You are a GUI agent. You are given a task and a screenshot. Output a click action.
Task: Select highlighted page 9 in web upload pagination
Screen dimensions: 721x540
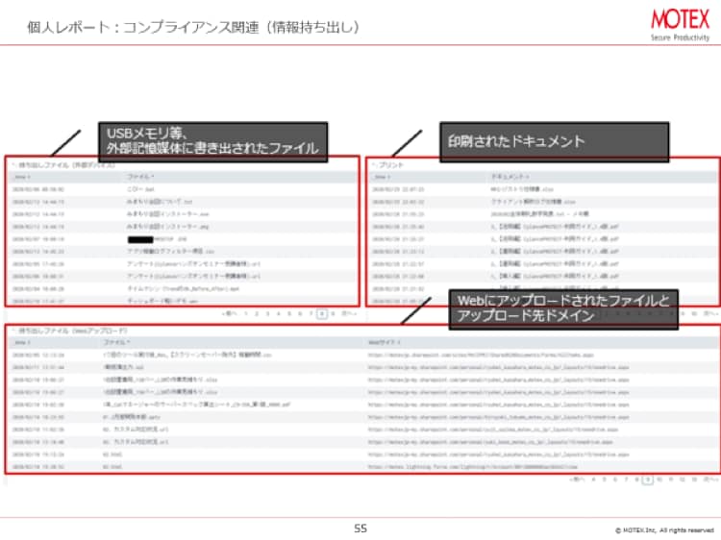[648, 478]
